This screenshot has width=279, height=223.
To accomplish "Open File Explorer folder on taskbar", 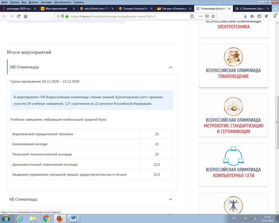I will click(33, 219).
